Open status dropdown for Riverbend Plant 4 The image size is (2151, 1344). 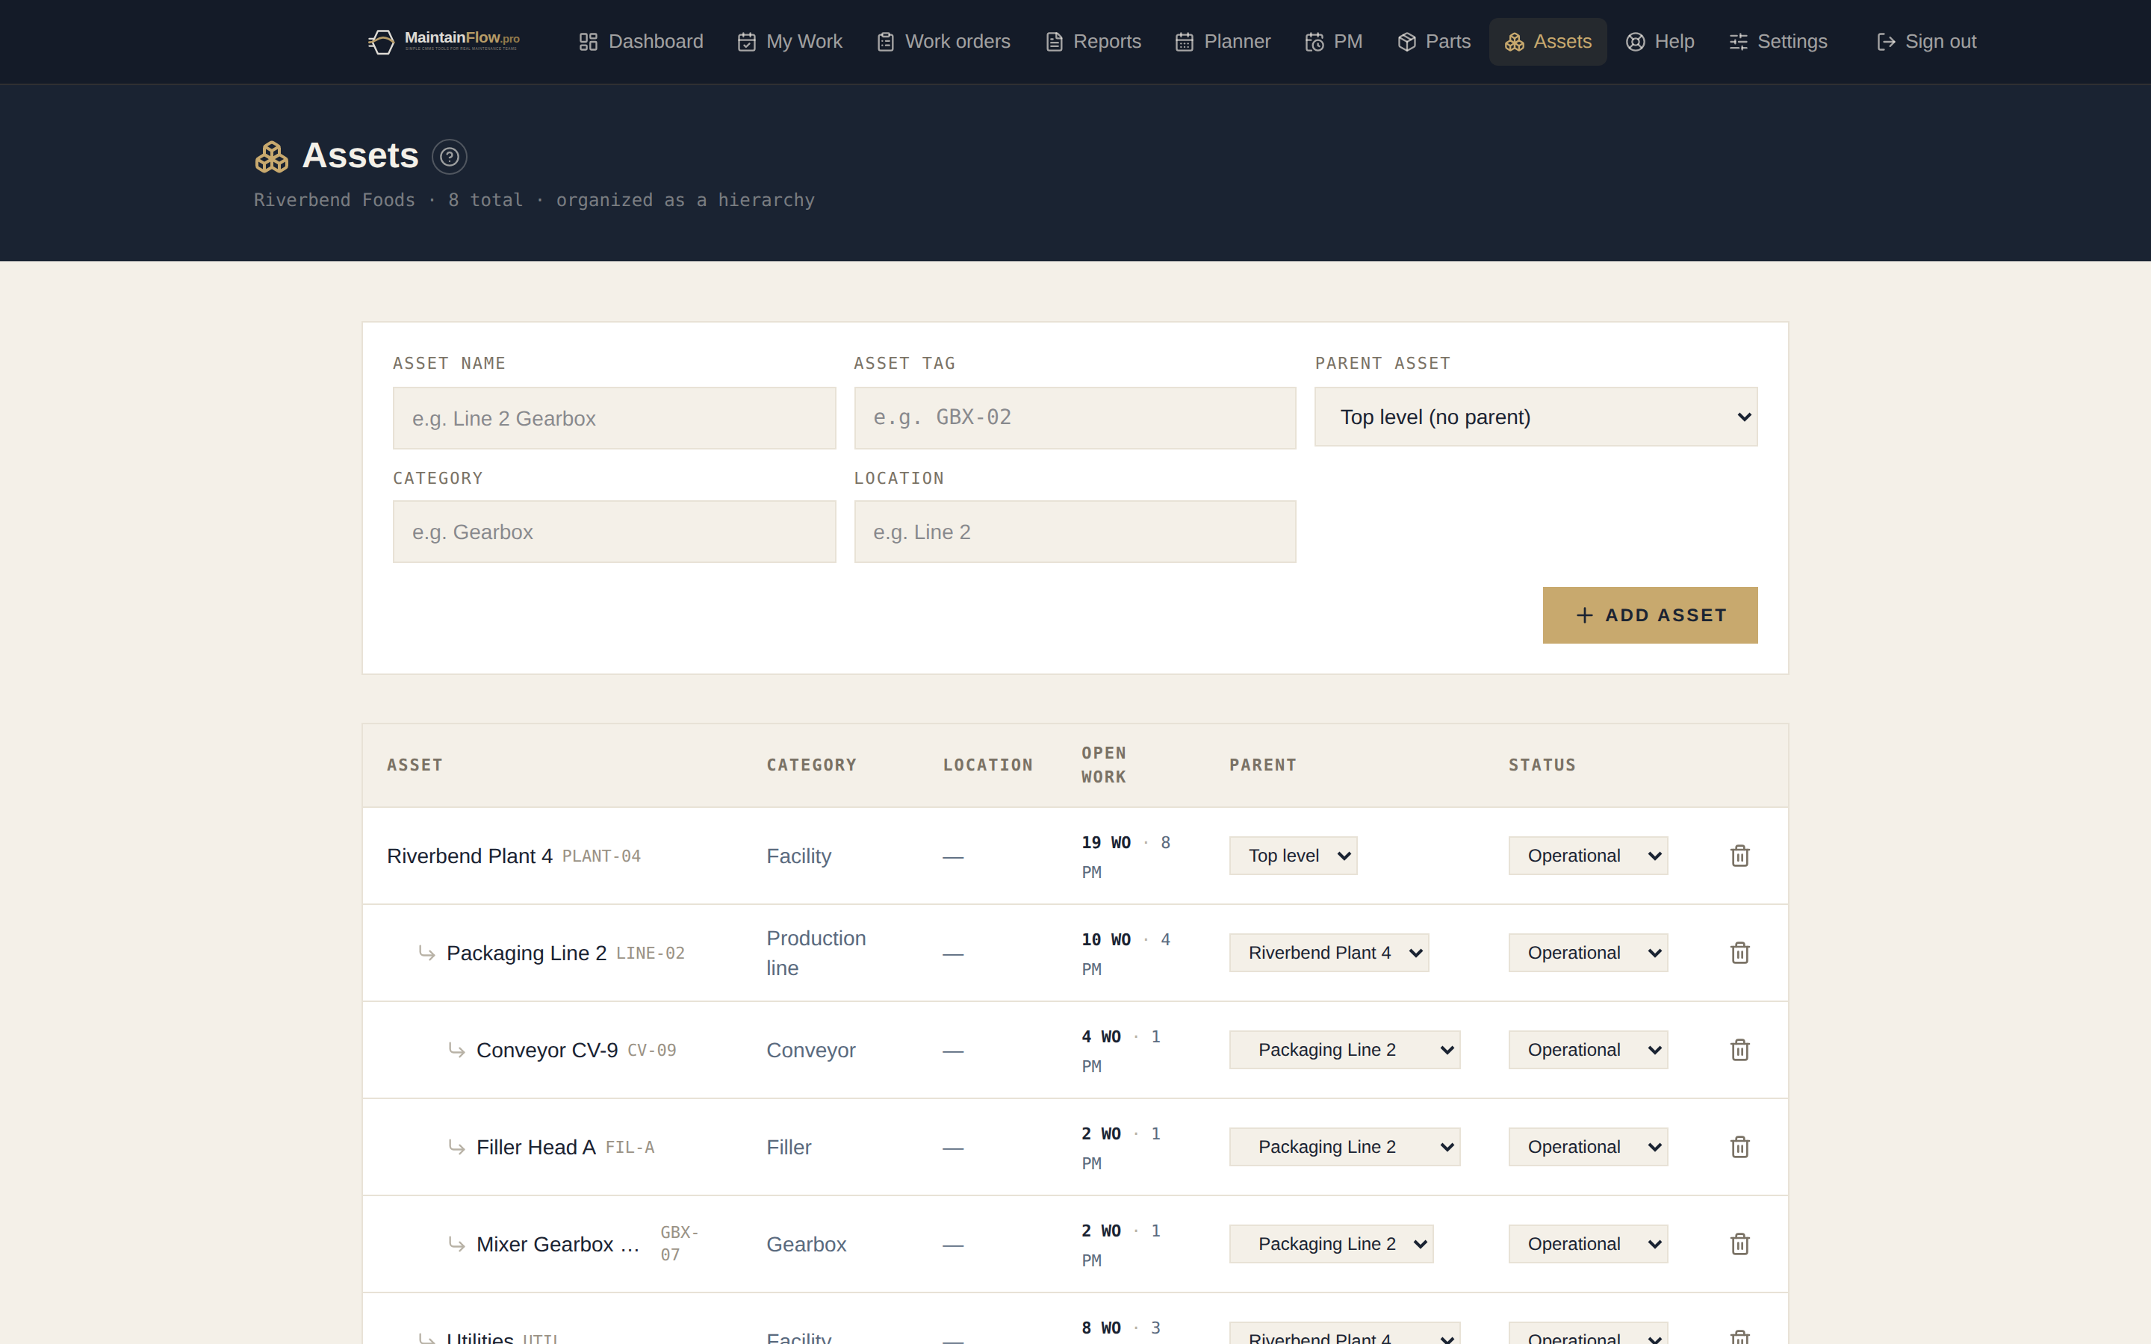coord(1587,855)
